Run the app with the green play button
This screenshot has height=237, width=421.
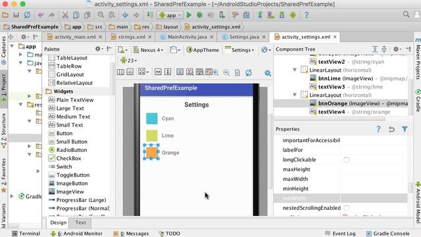click(189, 15)
